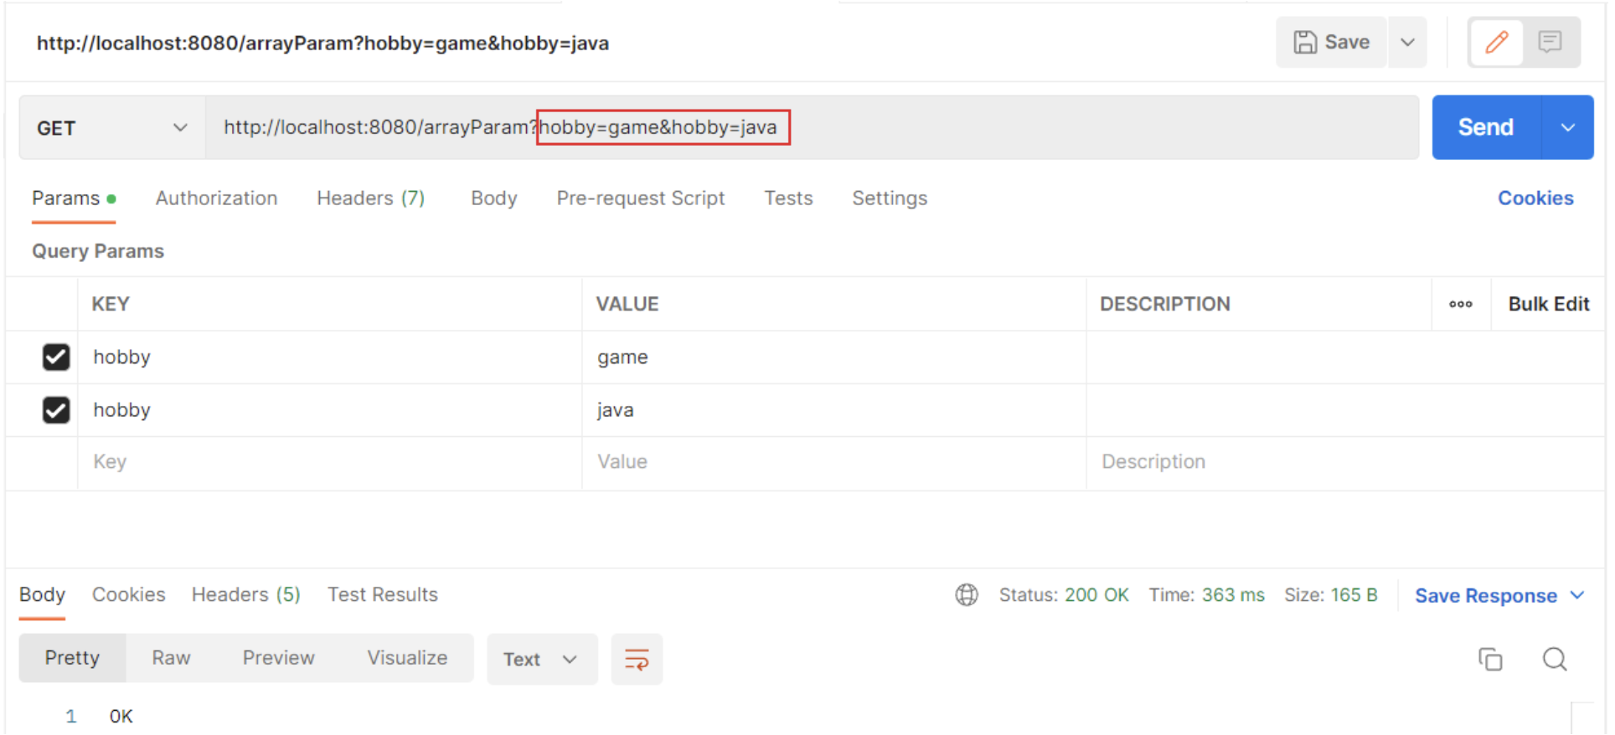The height and width of the screenshot is (735, 1615).
Task: Click the VALUE column header
Action: point(627,304)
